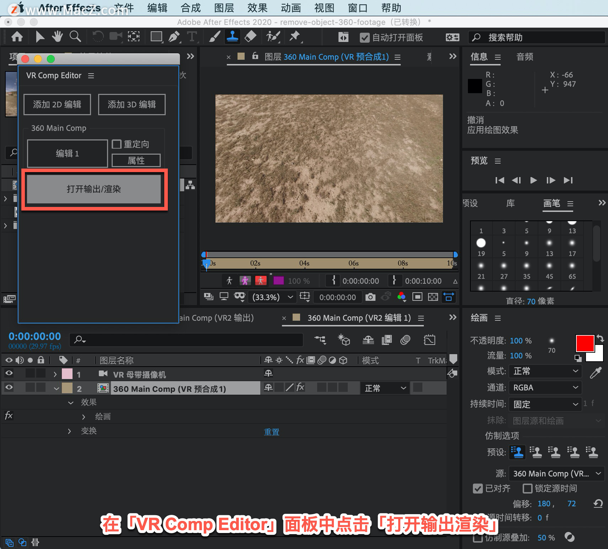Screen dimensions: 608x549
Task: Expand the VR 母带摄像机 layer
Action: point(55,374)
